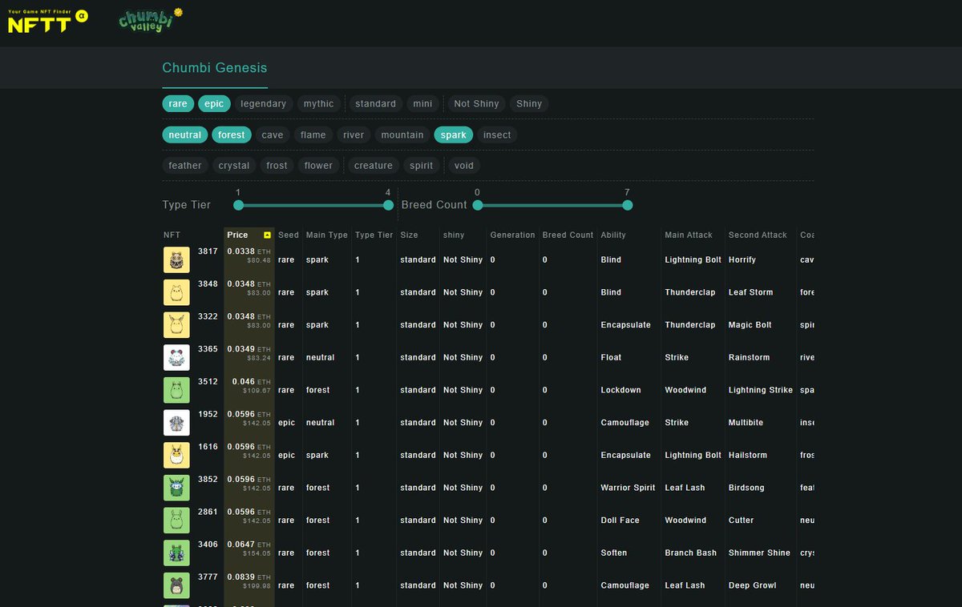This screenshot has height=607, width=962.
Task: Toggle the Shiny filter chip
Action: click(x=529, y=103)
